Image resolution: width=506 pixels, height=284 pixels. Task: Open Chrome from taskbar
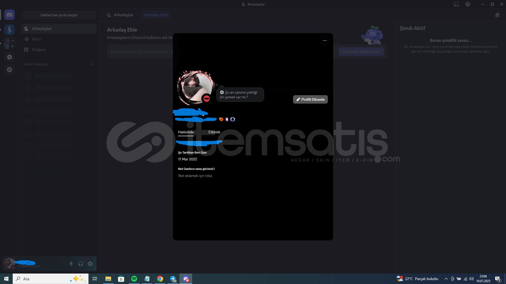click(160, 279)
